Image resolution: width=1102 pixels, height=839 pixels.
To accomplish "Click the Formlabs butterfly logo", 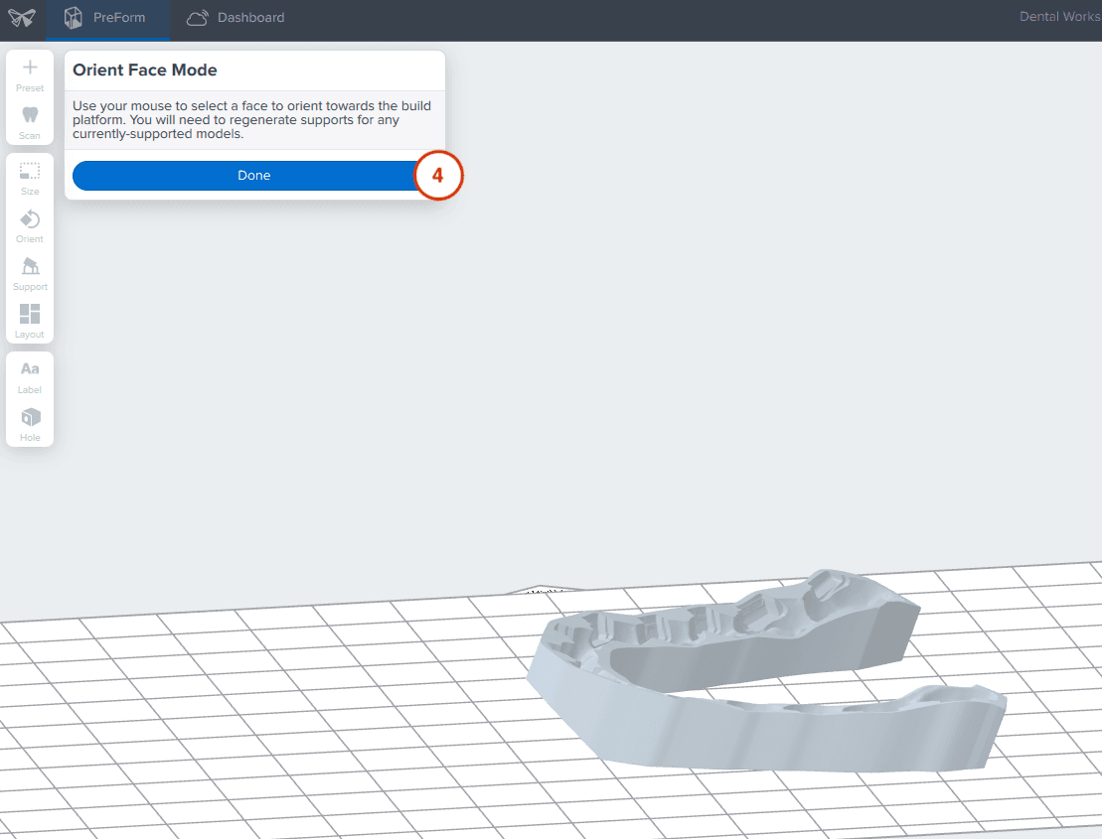I will coord(22,18).
